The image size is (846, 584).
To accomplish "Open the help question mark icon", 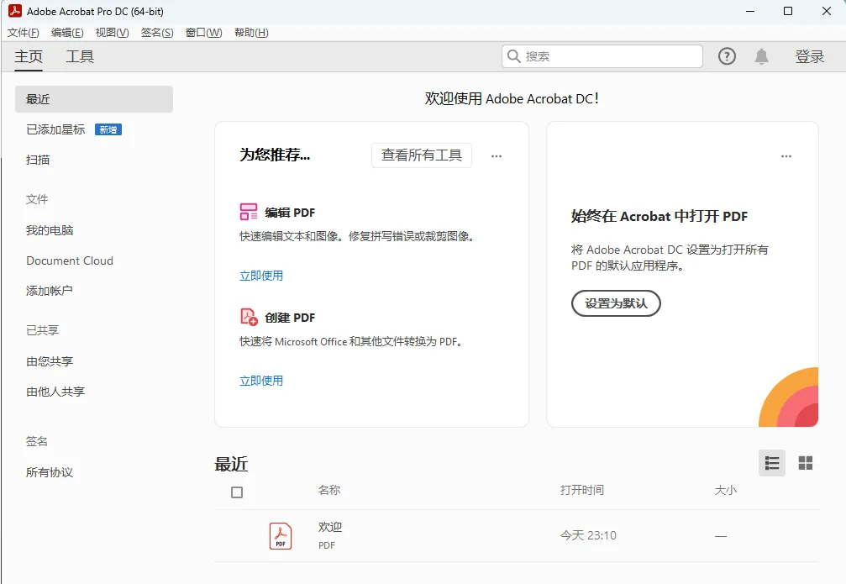I will (727, 56).
